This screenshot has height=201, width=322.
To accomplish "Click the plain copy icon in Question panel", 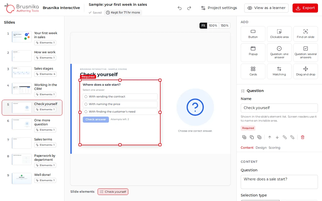I will click(x=252, y=137).
